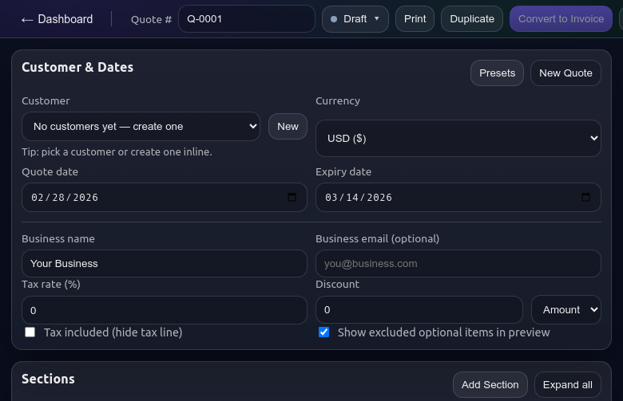Viewport: 623px width, 401px height.
Task: Click the Business name field
Action: [164, 263]
